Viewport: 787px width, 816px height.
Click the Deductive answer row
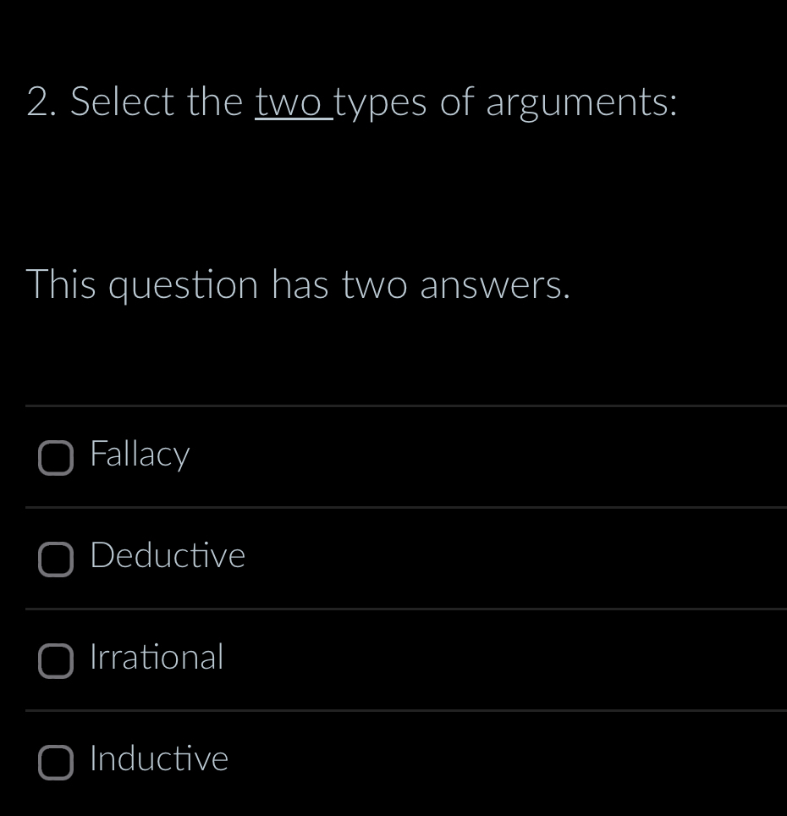[393, 559]
